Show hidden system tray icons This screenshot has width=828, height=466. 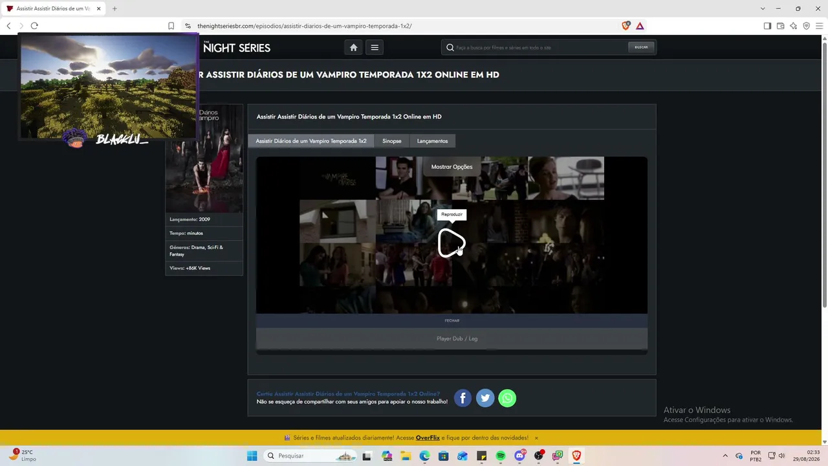724,456
